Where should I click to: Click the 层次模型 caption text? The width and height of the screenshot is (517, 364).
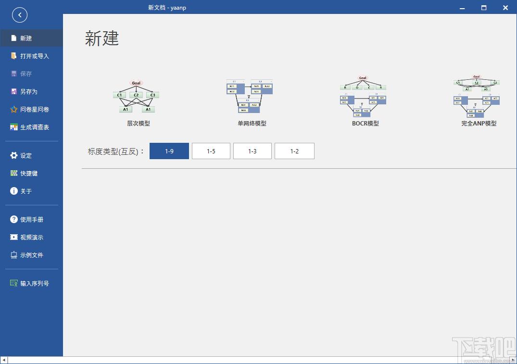tap(139, 123)
